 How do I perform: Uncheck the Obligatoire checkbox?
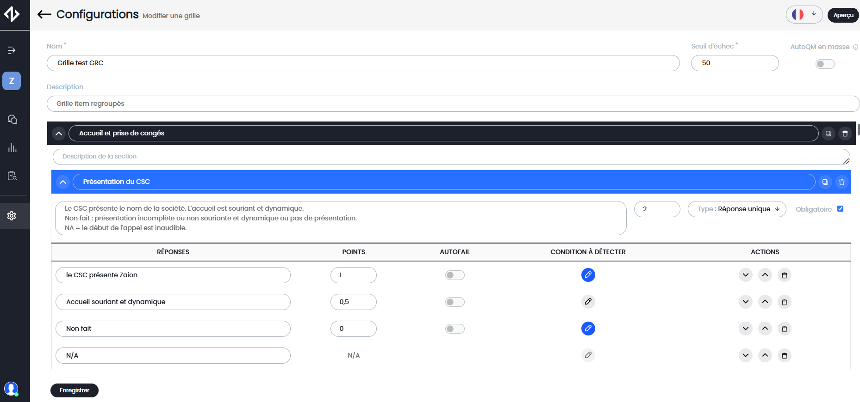coord(840,209)
